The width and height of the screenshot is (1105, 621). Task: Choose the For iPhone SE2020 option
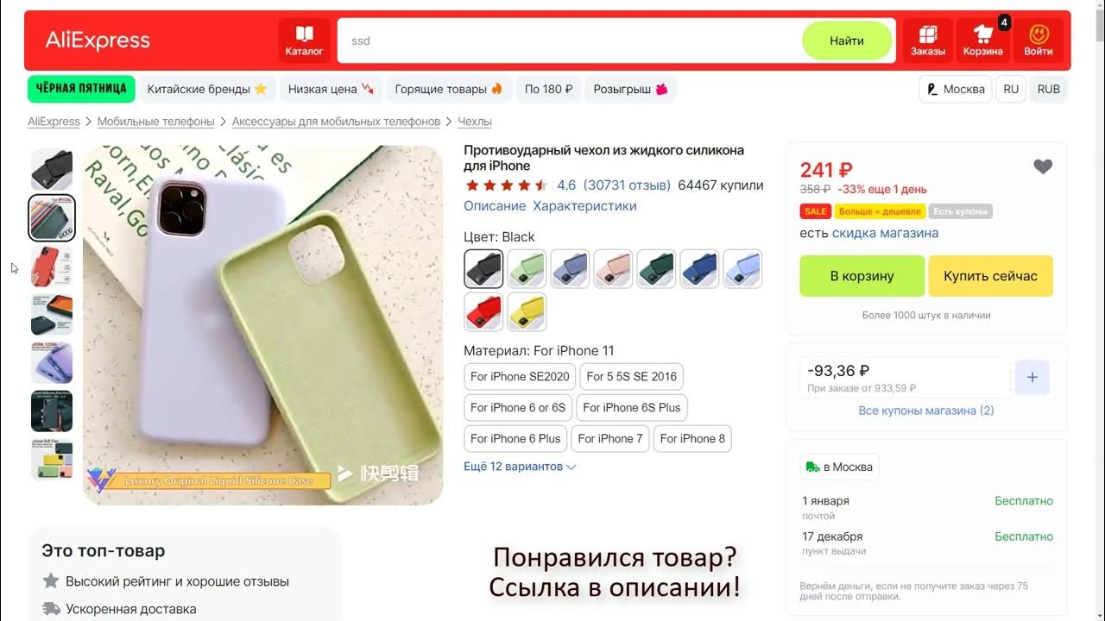pyautogui.click(x=520, y=377)
